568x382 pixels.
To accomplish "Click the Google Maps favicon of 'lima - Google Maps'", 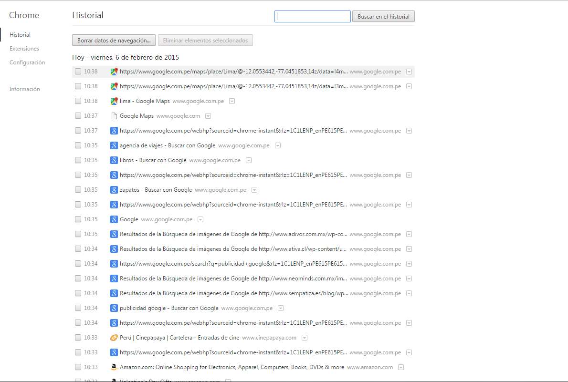I will 114,101.
